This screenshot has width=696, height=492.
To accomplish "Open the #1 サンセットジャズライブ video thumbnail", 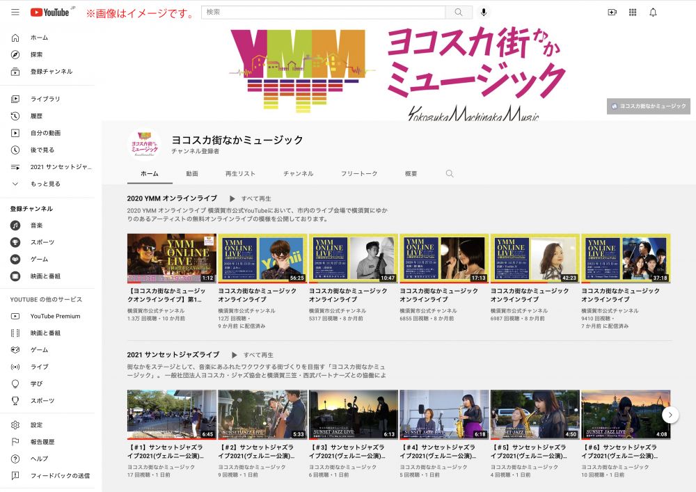I will point(171,414).
